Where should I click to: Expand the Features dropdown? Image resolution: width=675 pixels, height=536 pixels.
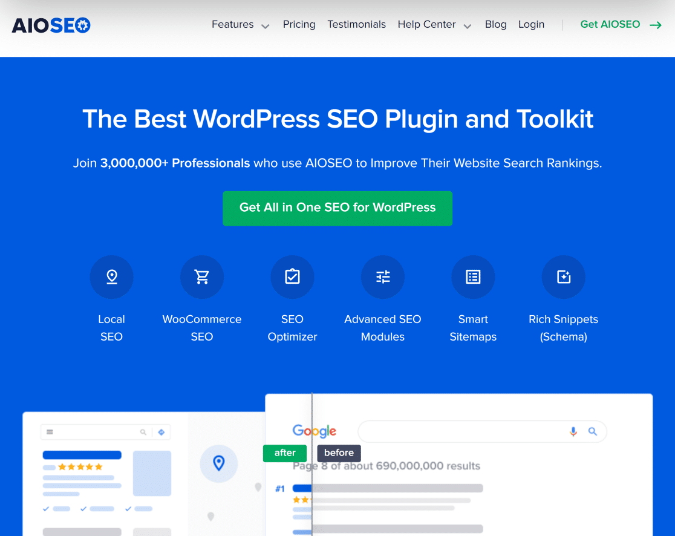pyautogui.click(x=240, y=24)
